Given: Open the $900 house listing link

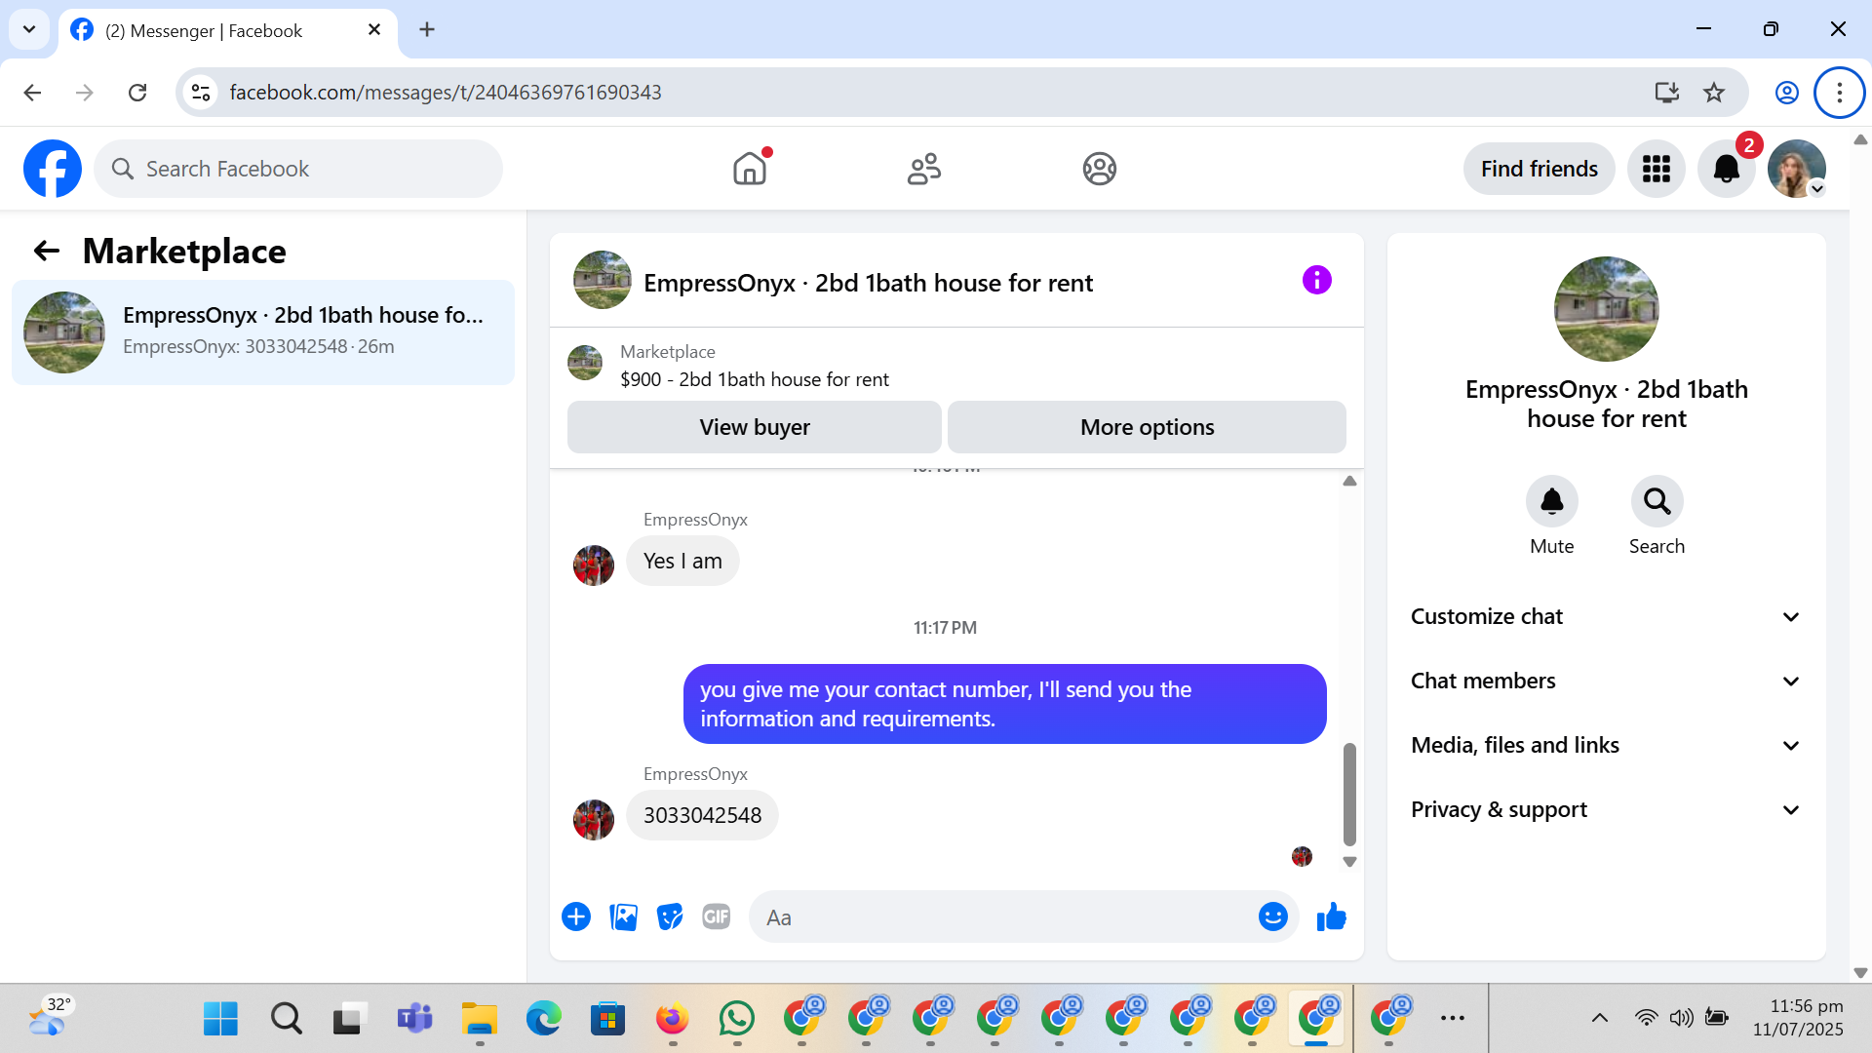Looking at the screenshot, I should (755, 380).
